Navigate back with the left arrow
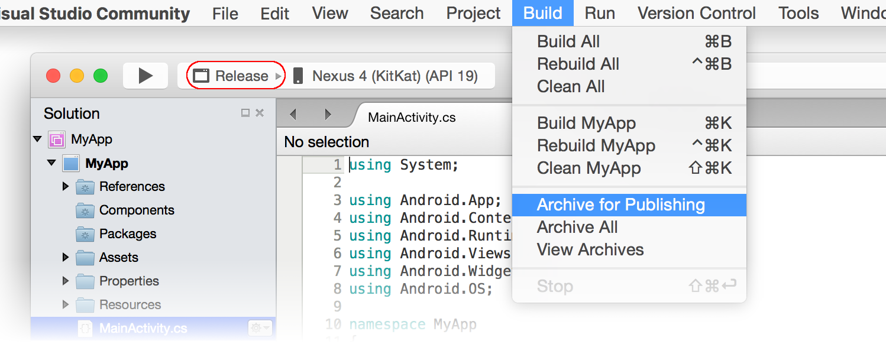This screenshot has height=344, width=886. (292, 114)
